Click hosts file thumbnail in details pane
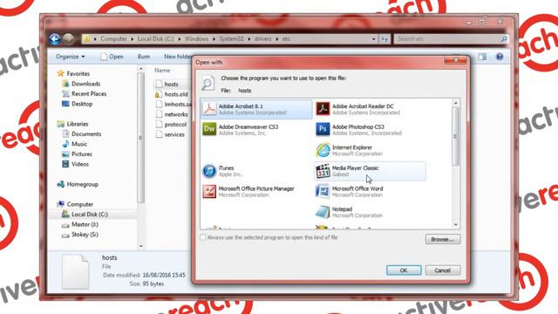The height and width of the screenshot is (314, 558). click(75, 271)
